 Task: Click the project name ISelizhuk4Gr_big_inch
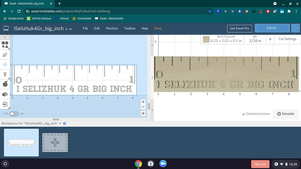click(x=39, y=29)
